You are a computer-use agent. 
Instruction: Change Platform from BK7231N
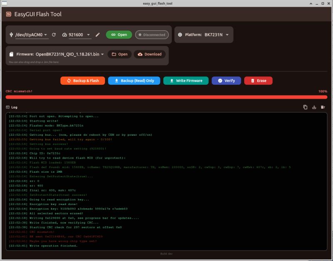(216, 35)
